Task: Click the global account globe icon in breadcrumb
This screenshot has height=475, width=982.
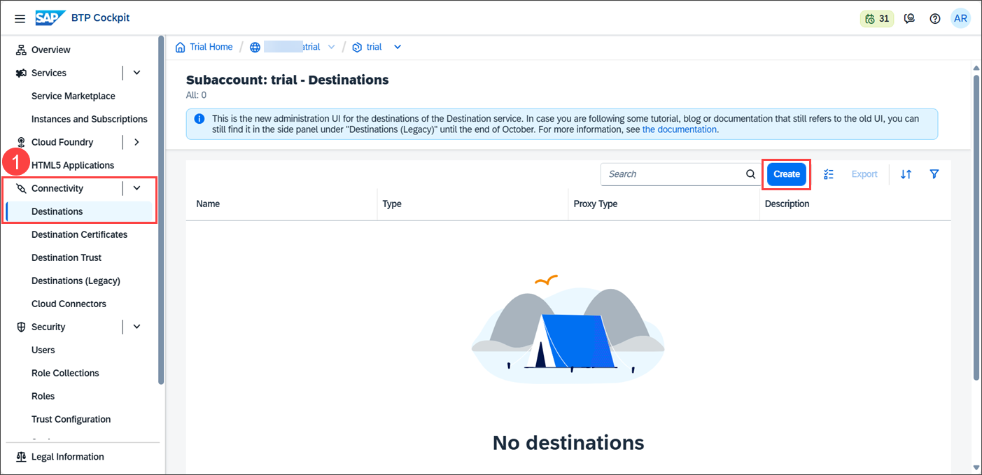Action: [x=255, y=47]
